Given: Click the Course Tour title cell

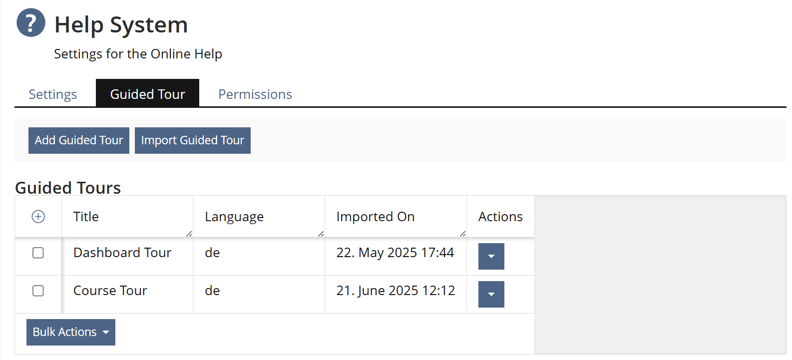Looking at the screenshot, I should [x=110, y=291].
